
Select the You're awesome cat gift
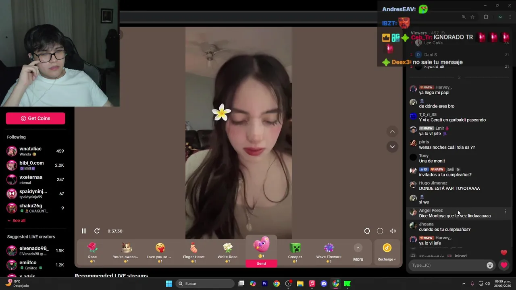[126, 253]
